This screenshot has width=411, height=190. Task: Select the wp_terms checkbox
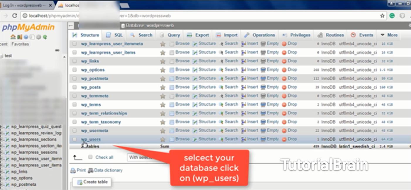click(75, 104)
